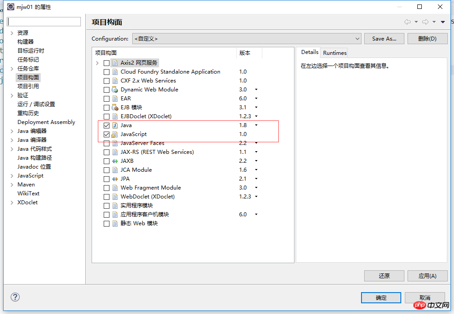Click the Cloud Foundry Standalone Application icon
This screenshot has width=454, height=314.
(115, 72)
